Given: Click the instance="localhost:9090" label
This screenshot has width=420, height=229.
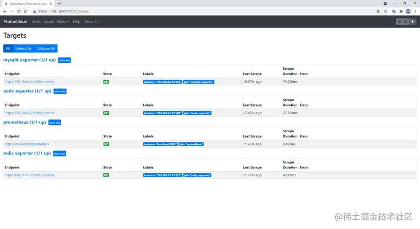Looking at the screenshot, I should pyautogui.click(x=160, y=144).
